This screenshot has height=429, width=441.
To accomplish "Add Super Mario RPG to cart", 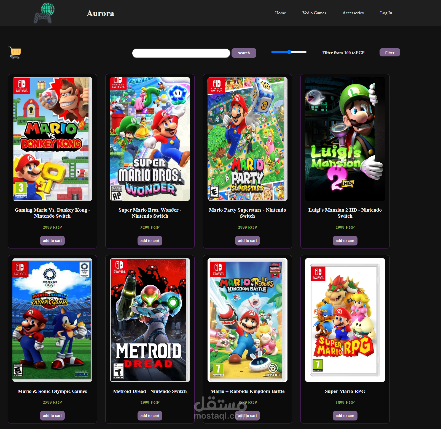I will click(345, 416).
